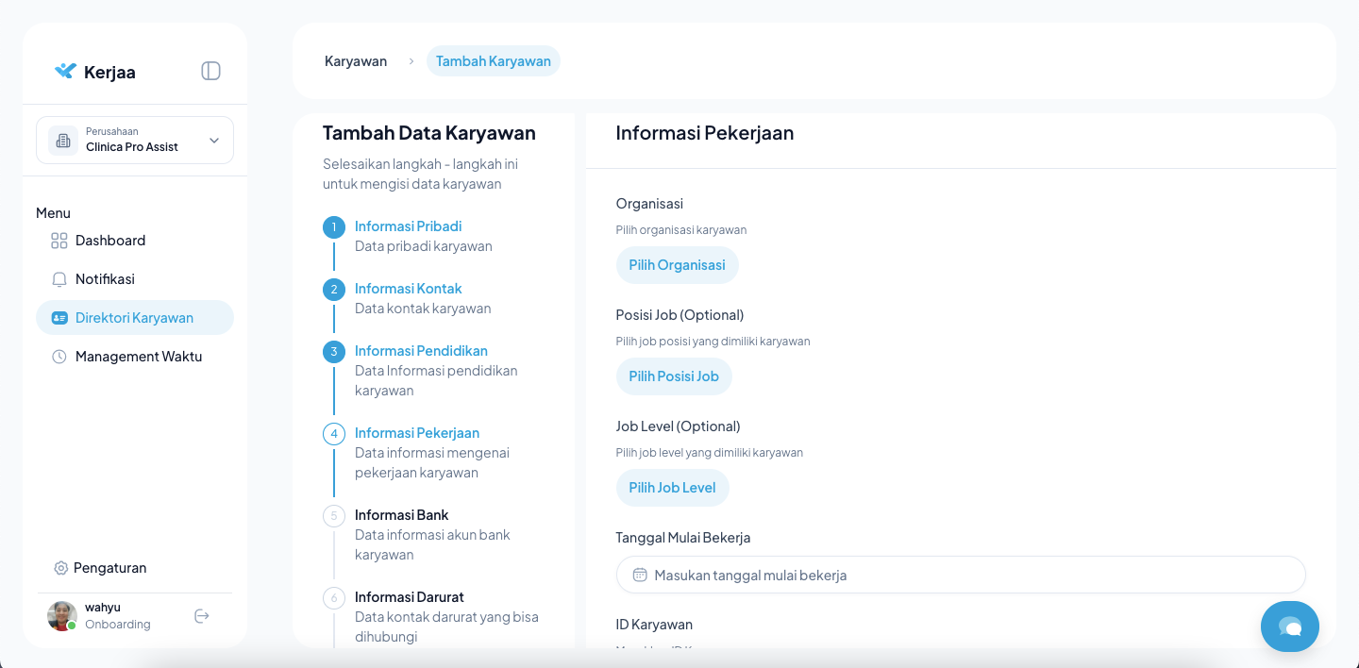Click the calendar icon in date field
1359x668 pixels.
640,575
